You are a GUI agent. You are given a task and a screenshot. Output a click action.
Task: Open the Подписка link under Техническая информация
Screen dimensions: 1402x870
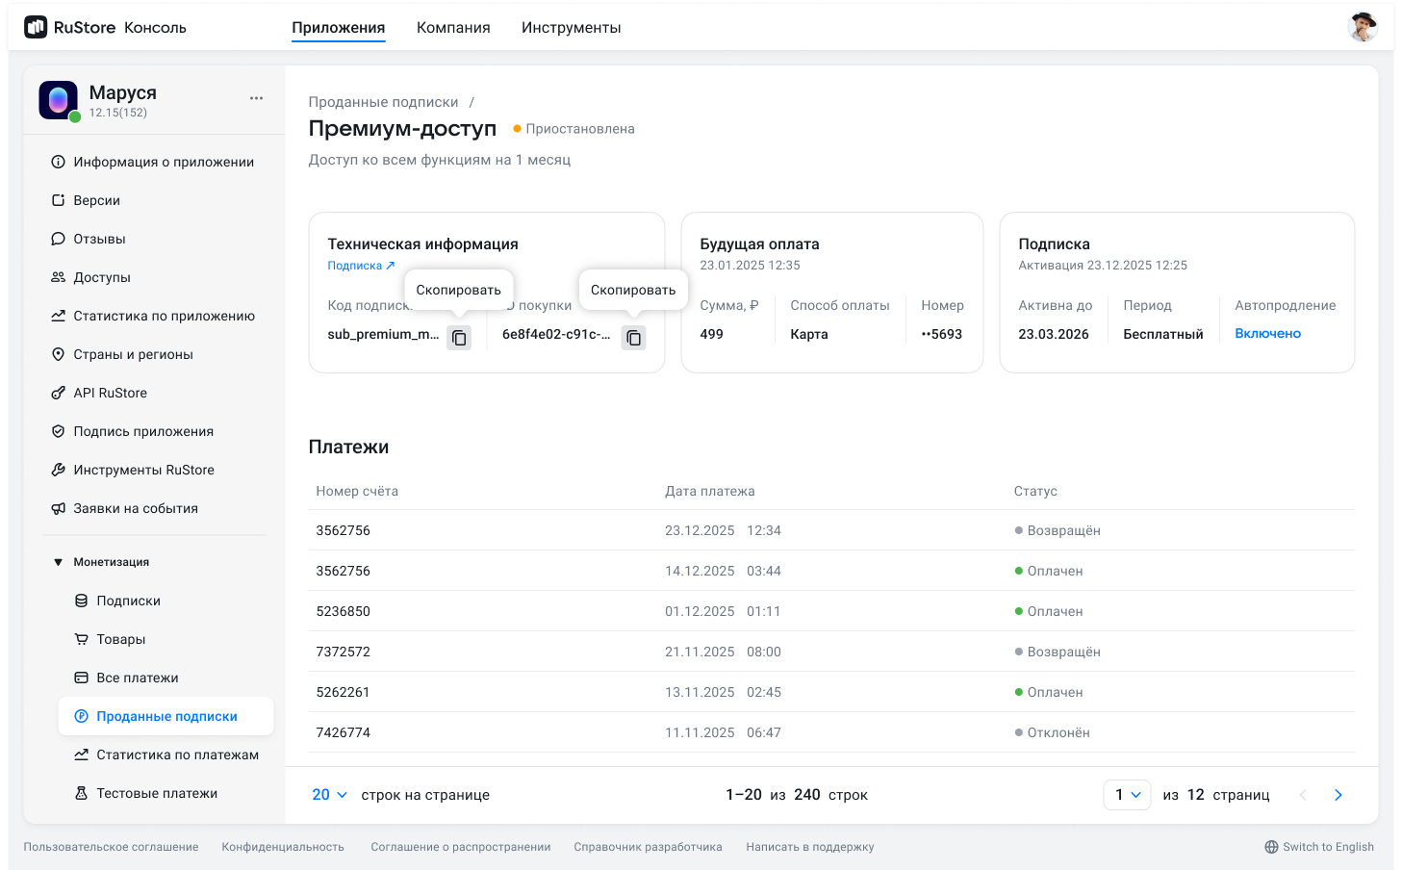(361, 266)
